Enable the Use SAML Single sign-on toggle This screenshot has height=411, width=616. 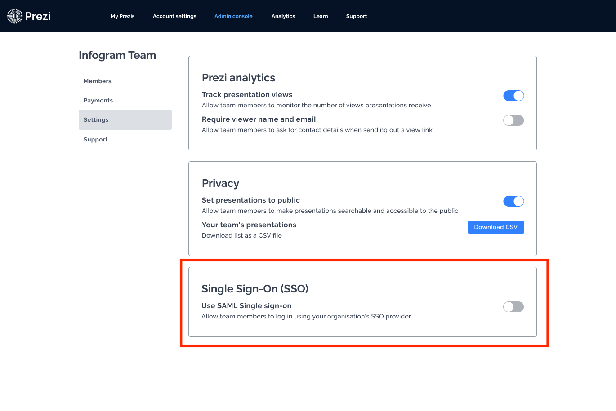coord(513,307)
